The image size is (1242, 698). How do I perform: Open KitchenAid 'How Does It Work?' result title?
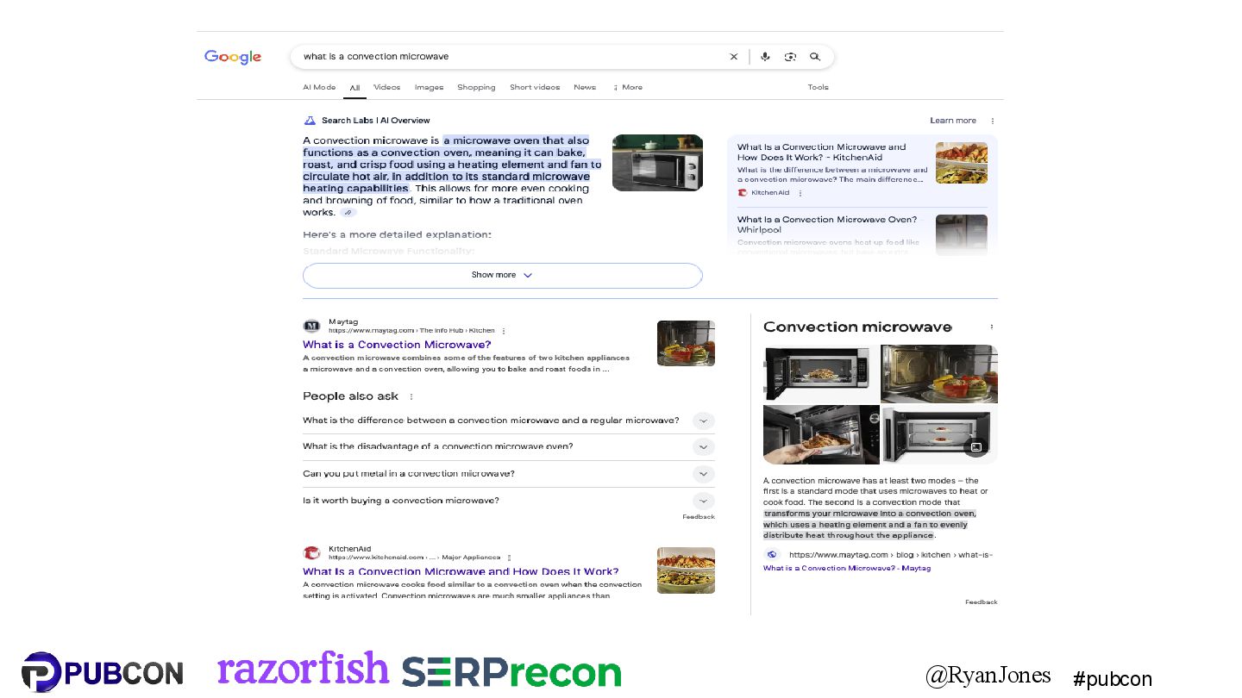pyautogui.click(x=461, y=571)
